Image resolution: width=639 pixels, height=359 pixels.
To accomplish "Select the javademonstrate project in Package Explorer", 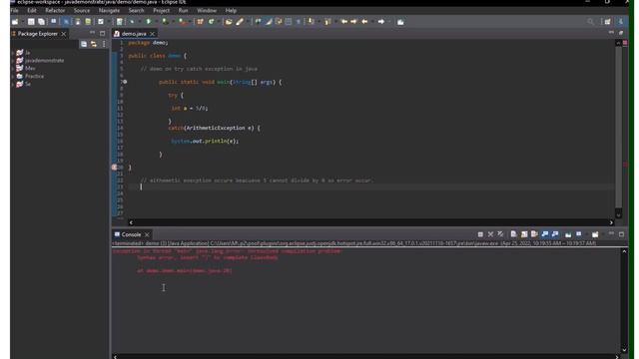I will (x=44, y=61).
